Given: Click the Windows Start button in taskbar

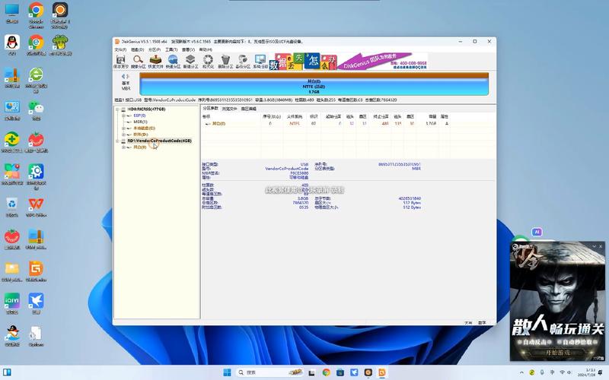Looking at the screenshot, I should pyautogui.click(x=227, y=372).
